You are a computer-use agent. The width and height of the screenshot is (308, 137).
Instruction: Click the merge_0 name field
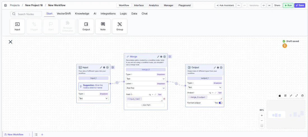tap(146, 70)
